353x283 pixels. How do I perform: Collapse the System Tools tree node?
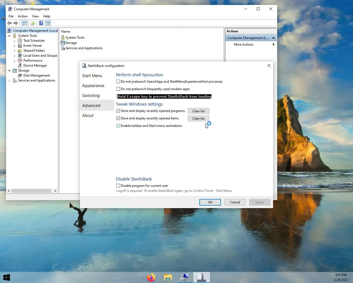point(9,36)
